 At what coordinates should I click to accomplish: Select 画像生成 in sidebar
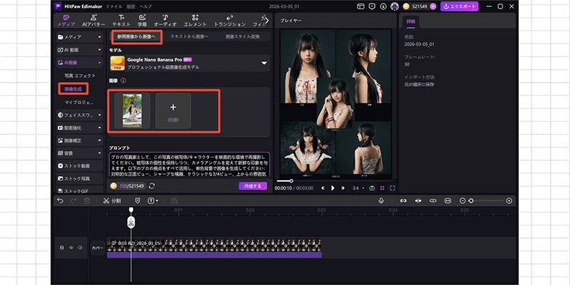coord(73,88)
